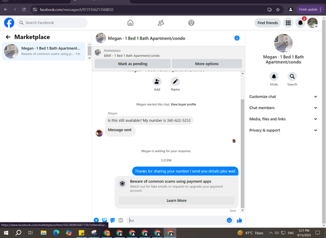Screen dimensions: 326x238
Task: Open View buyer profile link
Action: pos(183,104)
